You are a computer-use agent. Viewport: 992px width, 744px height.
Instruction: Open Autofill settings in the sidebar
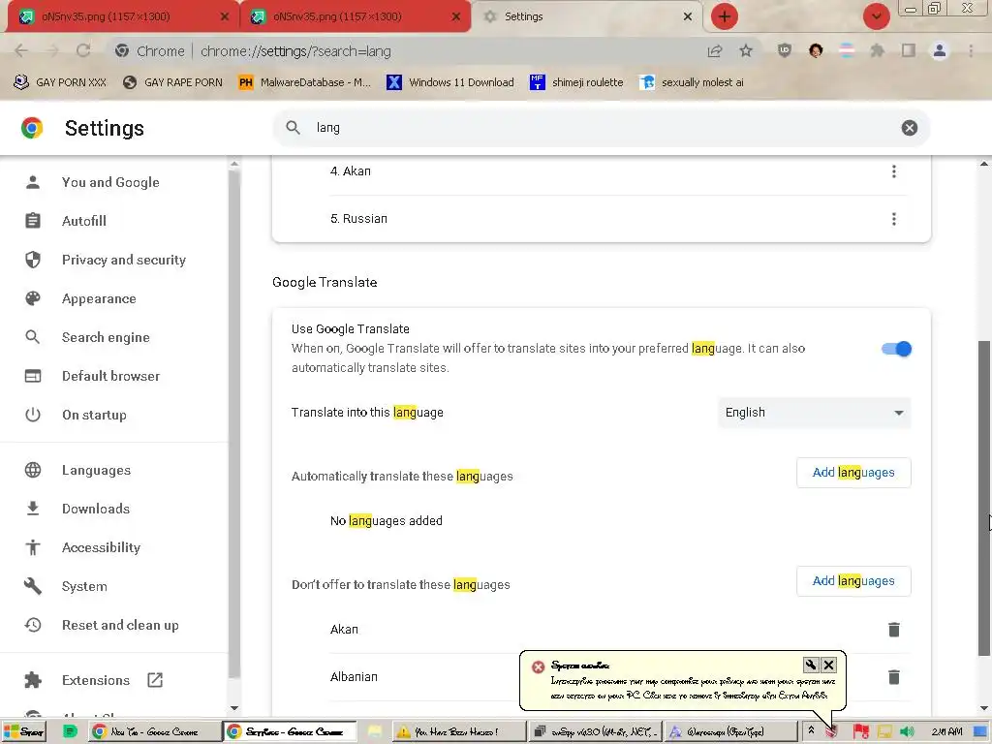coord(84,221)
